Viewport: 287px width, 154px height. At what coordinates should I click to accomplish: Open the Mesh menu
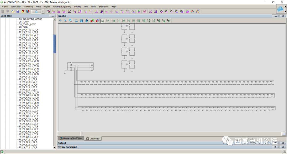pos(38,7)
